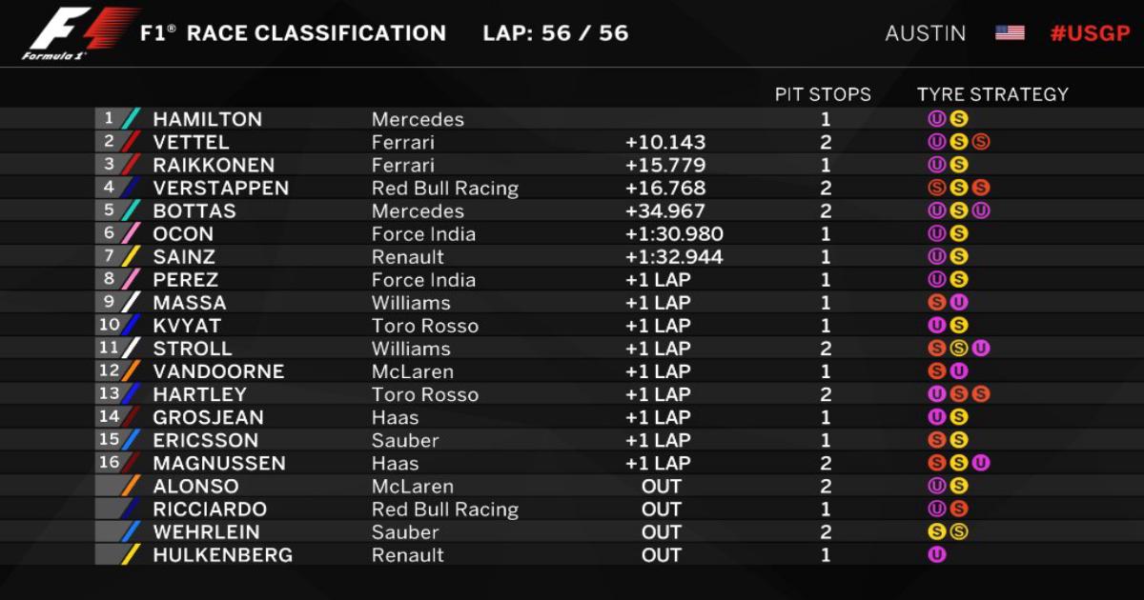Screen dimensions: 1144x600
Task: Click Massa's orange supersoft tyre icon
Action: 937,302
